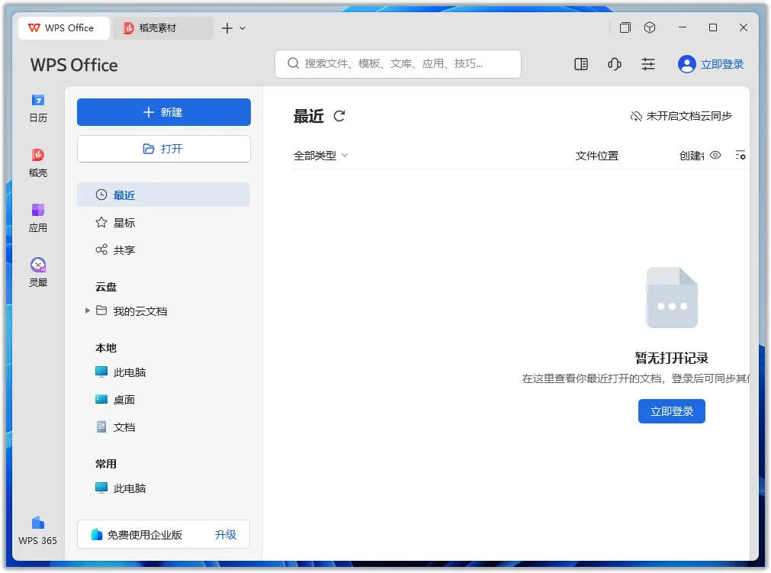Switch to the WPS Office tab

click(x=64, y=28)
